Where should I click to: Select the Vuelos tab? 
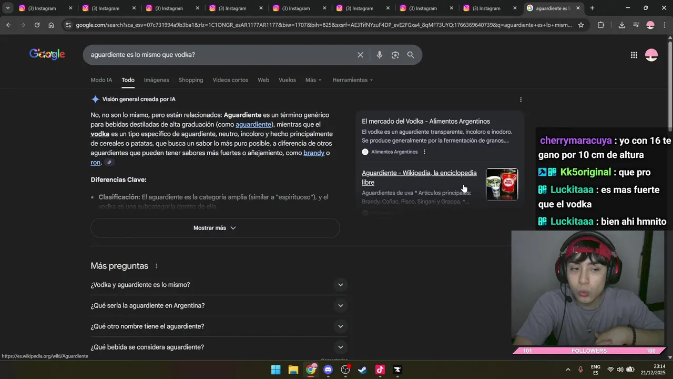287,80
